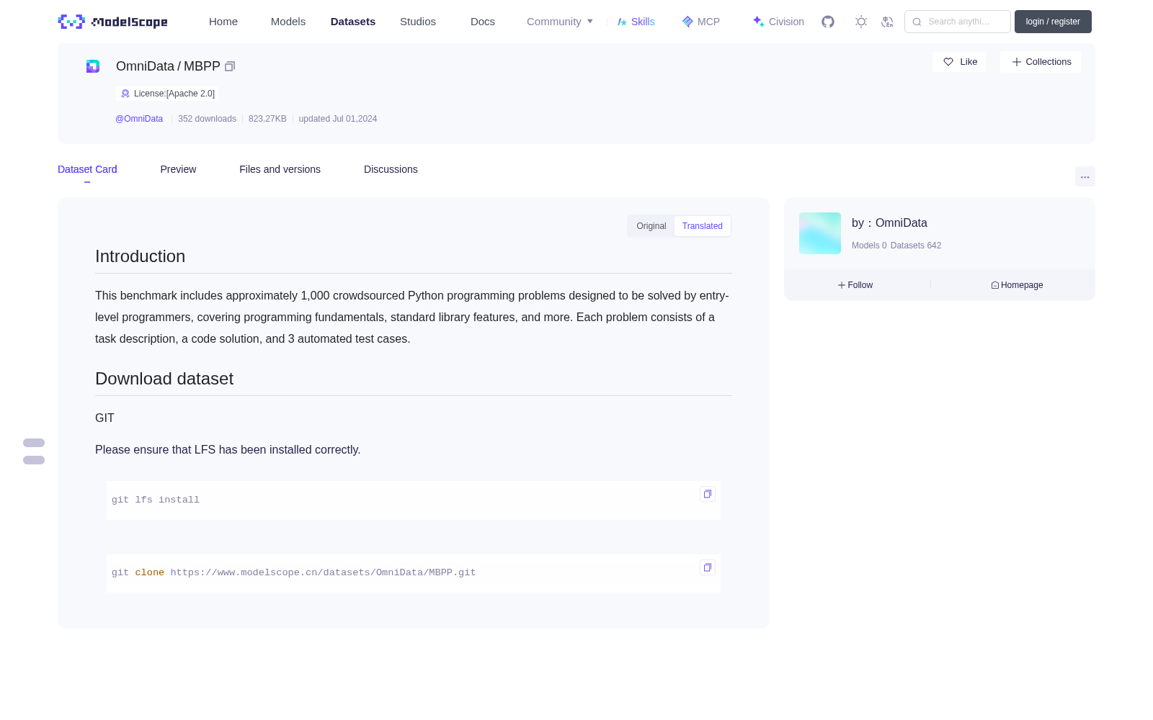Click the '823.27KB' size text
The width and height of the screenshot is (1153, 720).
[267, 119]
